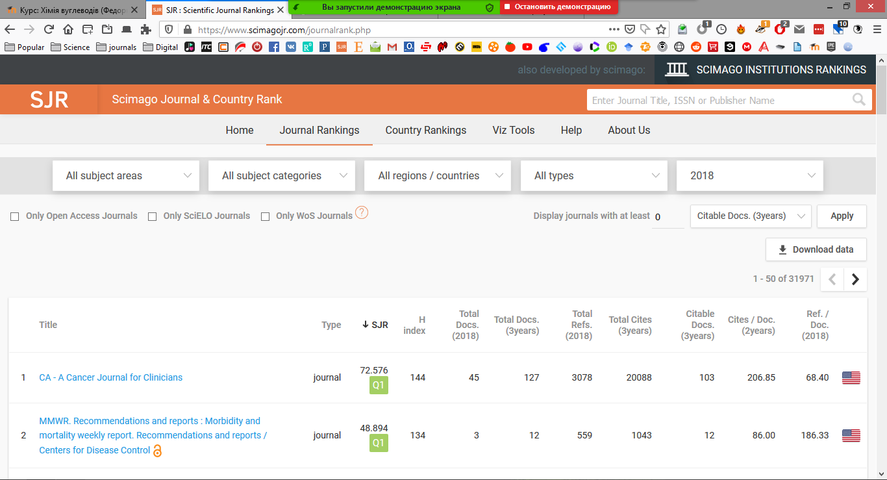Click the SJR logo in orange header
The height and width of the screenshot is (480, 887).
pyautogui.click(x=49, y=100)
